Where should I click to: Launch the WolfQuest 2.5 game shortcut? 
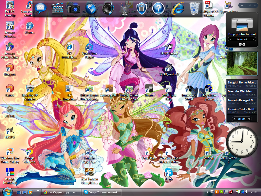coord(169,70)
